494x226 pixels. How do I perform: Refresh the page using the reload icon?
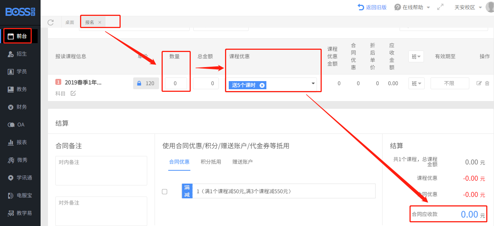[x=51, y=22]
